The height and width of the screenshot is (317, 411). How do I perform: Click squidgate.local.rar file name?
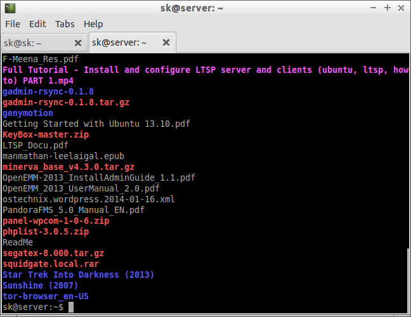[x=51, y=264]
